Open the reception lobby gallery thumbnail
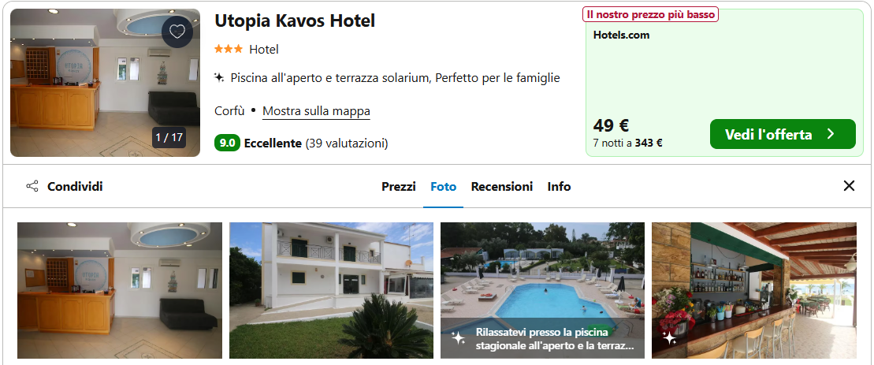Image resolution: width=874 pixels, height=365 pixels. pyautogui.click(x=120, y=290)
